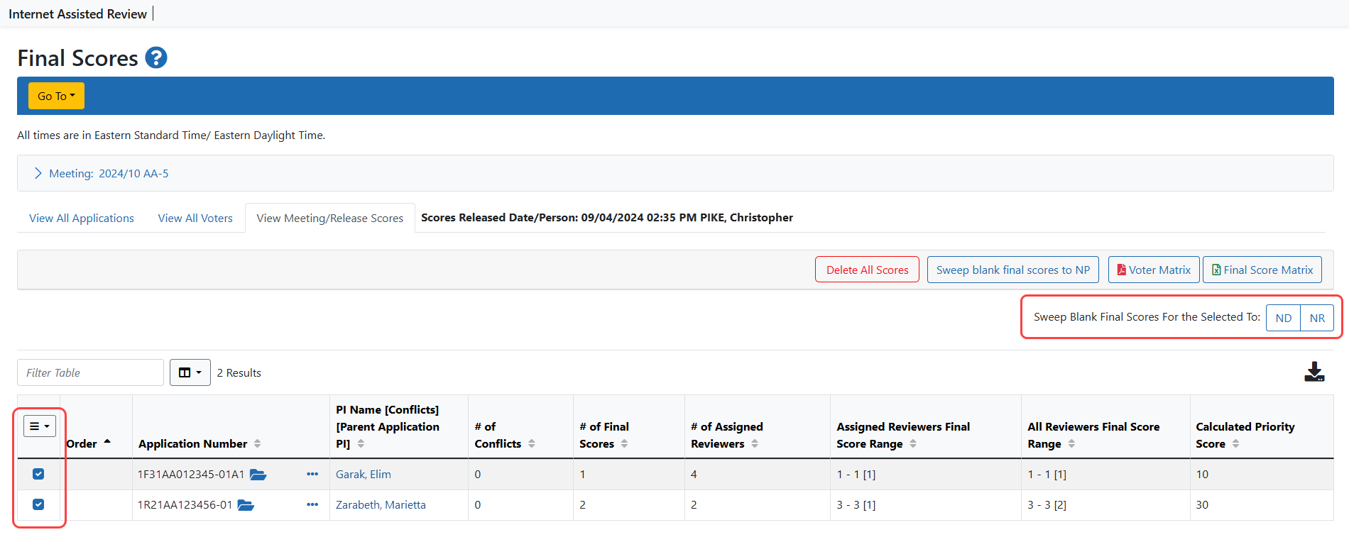Sort by Application Number column
Viewport: 1349px width, 542px height.
[257, 443]
